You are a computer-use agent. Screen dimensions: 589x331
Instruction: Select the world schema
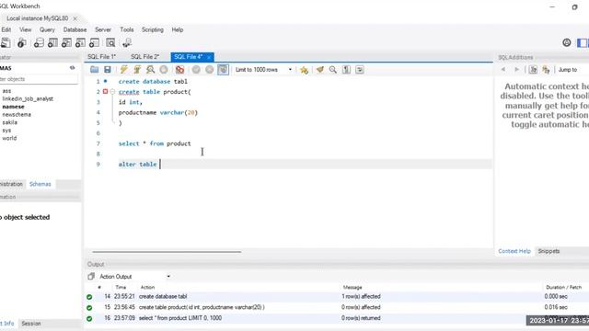tap(9, 138)
